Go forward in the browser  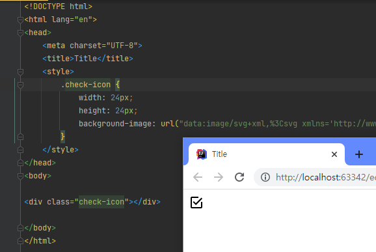(x=219, y=177)
